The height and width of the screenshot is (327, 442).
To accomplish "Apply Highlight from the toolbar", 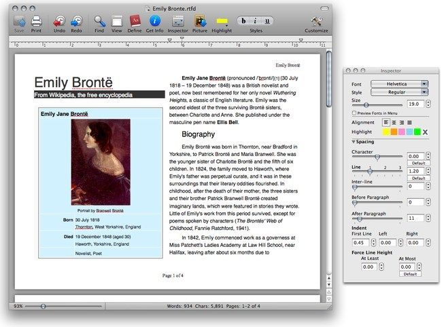I will [222, 21].
